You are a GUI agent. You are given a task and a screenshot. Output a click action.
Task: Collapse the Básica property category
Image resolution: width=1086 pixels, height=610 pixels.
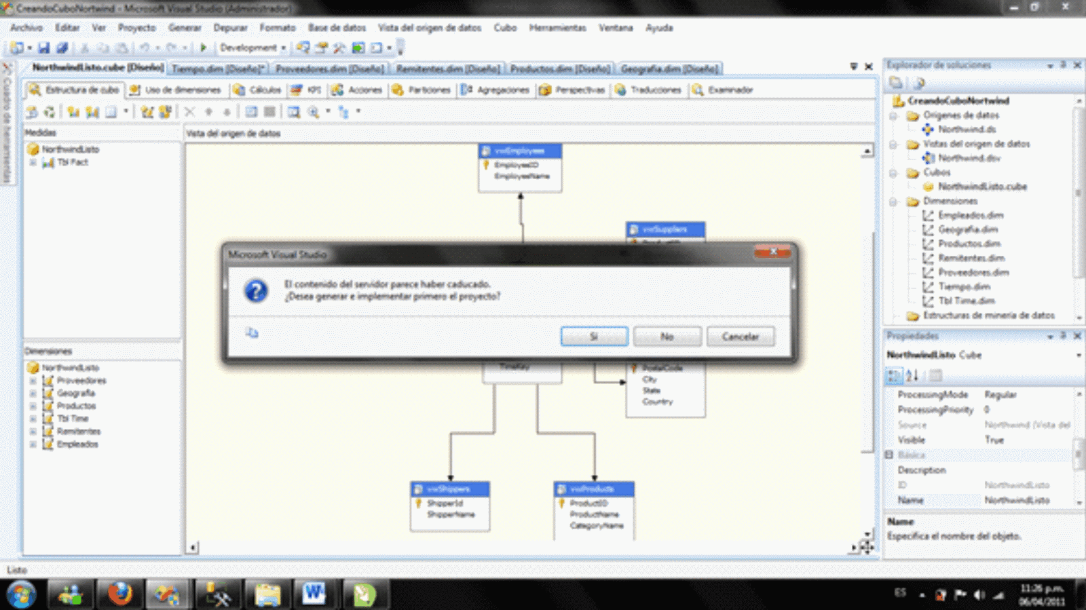coord(889,455)
